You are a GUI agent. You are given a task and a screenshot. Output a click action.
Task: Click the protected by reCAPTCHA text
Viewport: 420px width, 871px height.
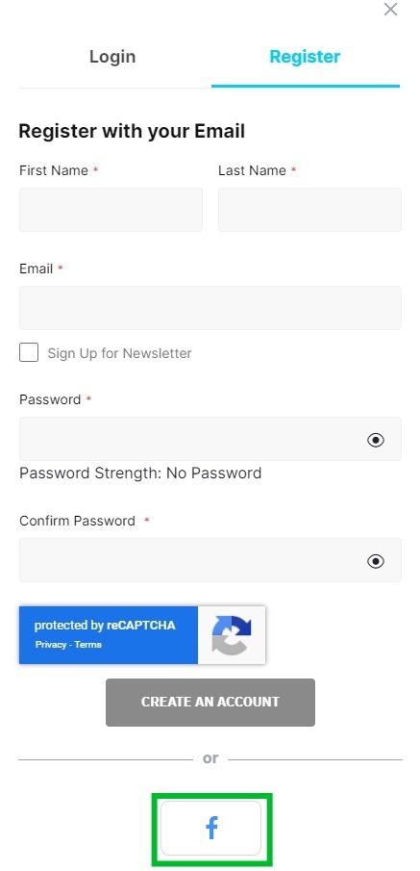(105, 626)
